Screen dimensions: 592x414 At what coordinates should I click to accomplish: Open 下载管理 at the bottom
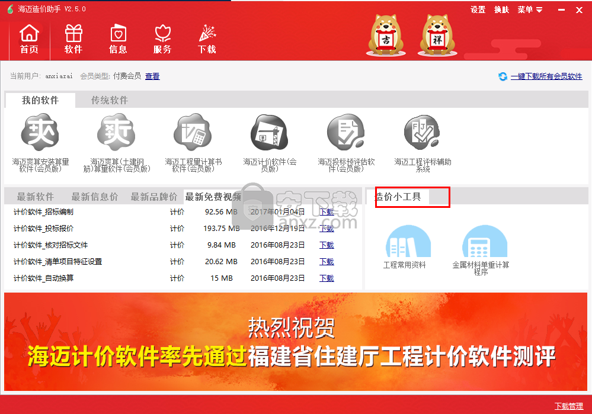coord(569,406)
